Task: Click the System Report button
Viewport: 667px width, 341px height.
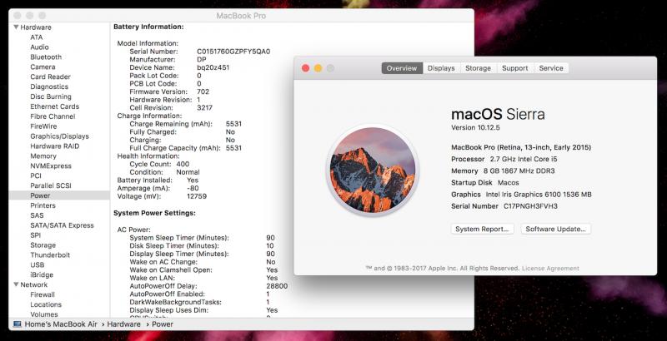Action: pyautogui.click(x=483, y=229)
